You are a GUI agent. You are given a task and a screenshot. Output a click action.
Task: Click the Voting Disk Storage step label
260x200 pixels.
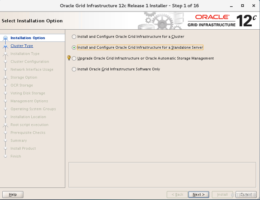coord(28,93)
